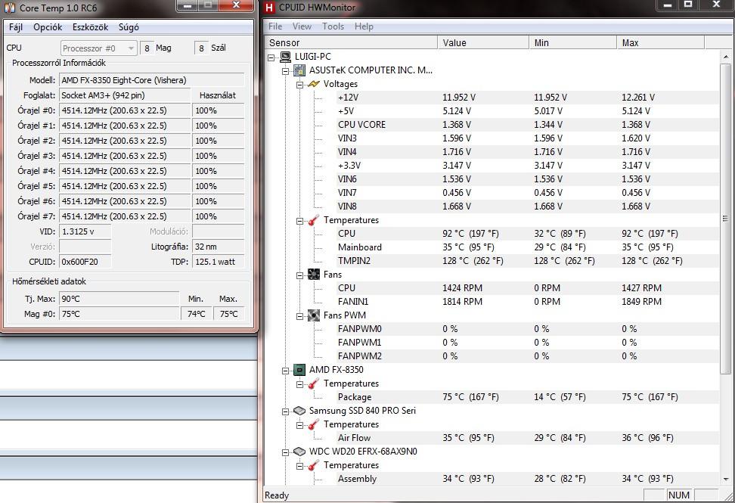
Task: Click the WDC WD20 hard drive icon
Action: (299, 452)
